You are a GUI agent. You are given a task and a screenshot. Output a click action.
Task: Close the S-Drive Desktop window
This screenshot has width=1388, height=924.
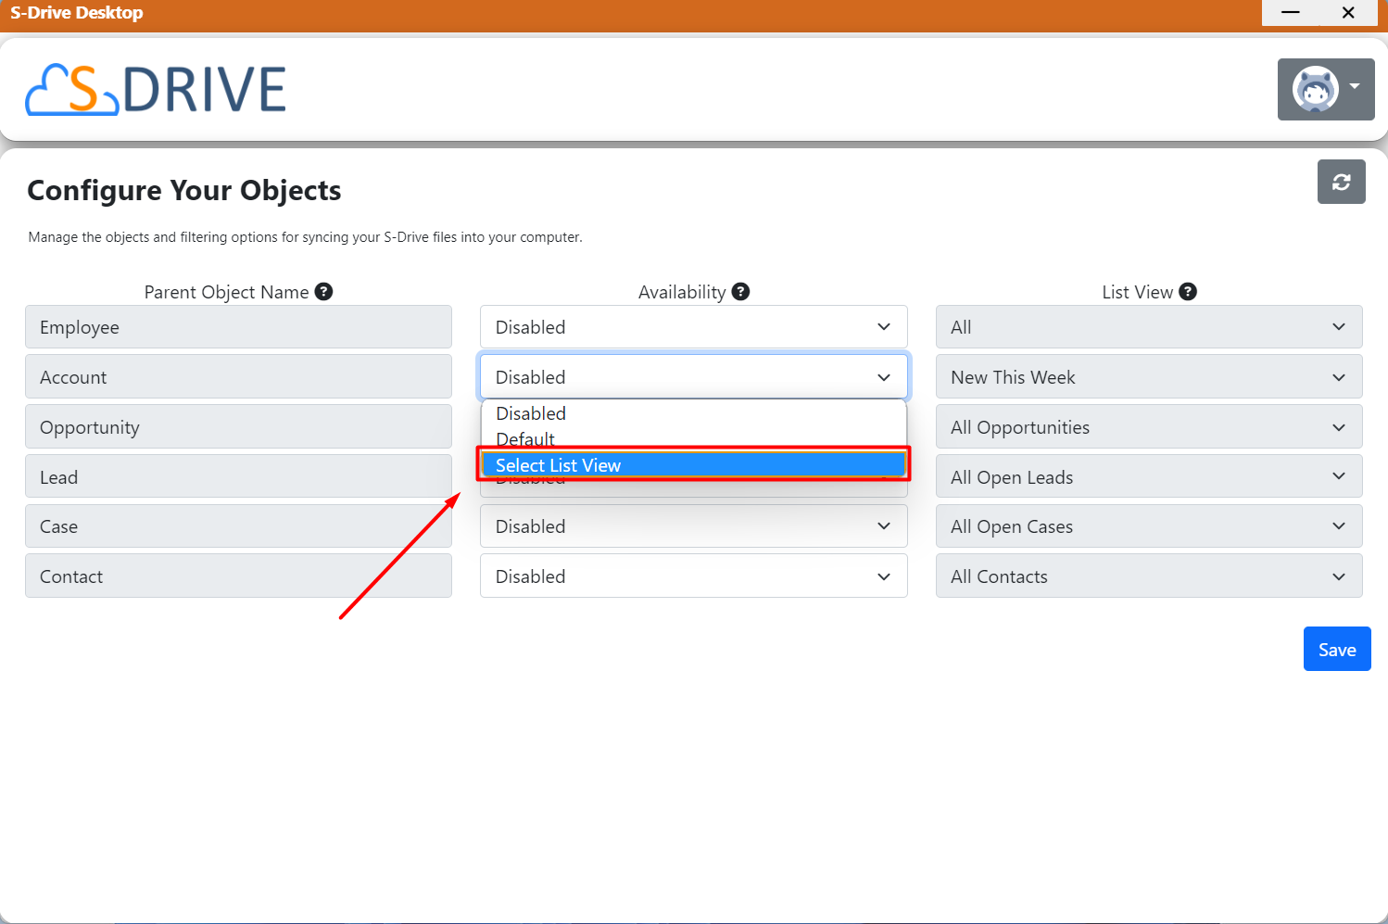[x=1348, y=13]
